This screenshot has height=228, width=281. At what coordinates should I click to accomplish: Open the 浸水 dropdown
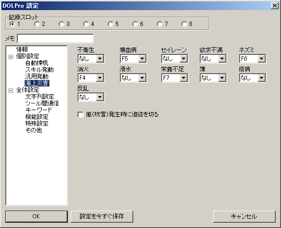click(x=133, y=78)
